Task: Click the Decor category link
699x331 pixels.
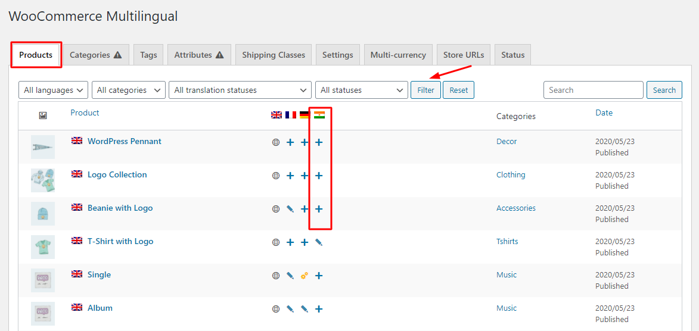Action: 507,141
